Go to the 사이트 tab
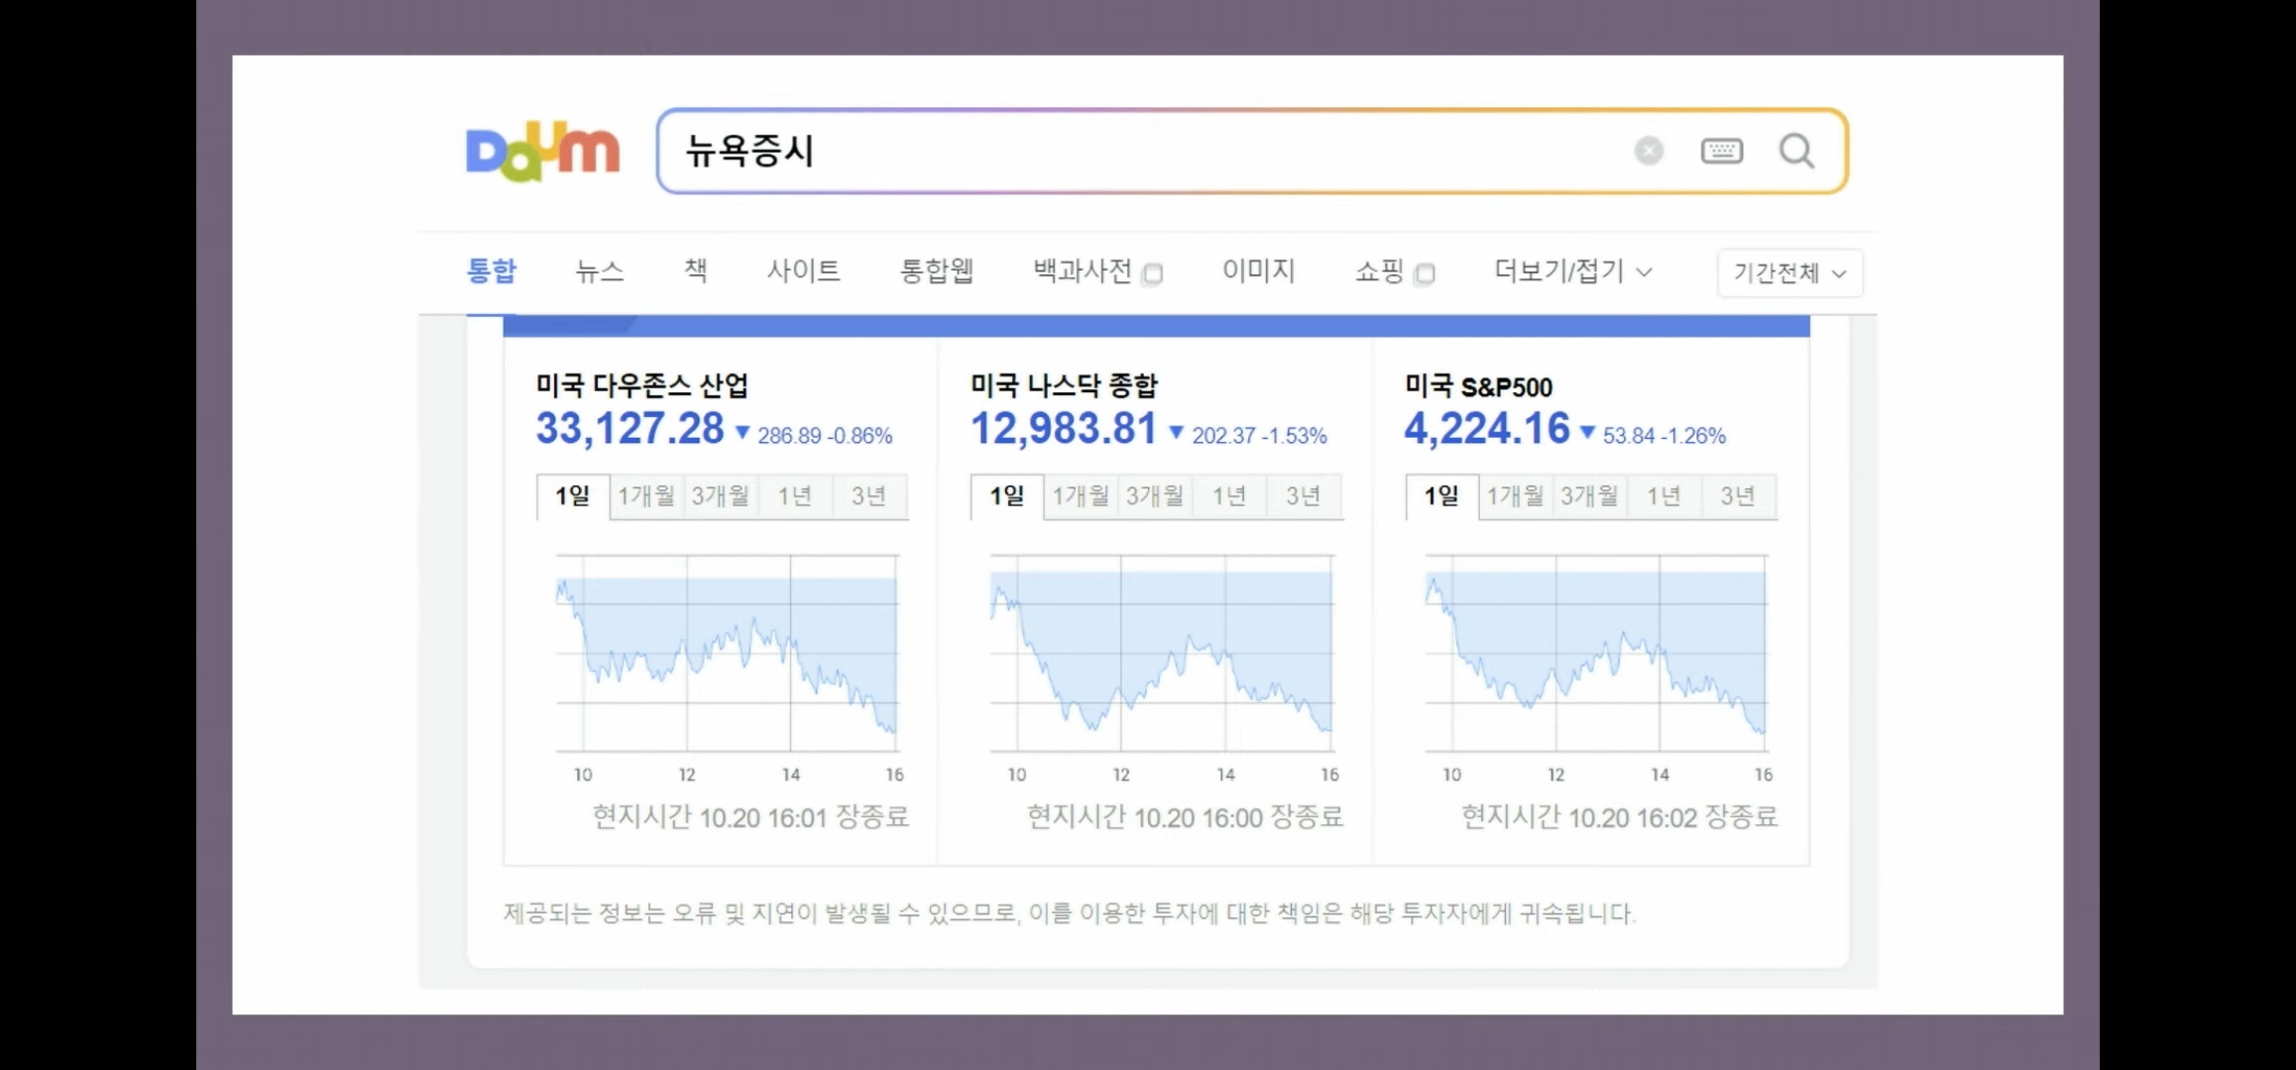The image size is (2296, 1070). 803,270
